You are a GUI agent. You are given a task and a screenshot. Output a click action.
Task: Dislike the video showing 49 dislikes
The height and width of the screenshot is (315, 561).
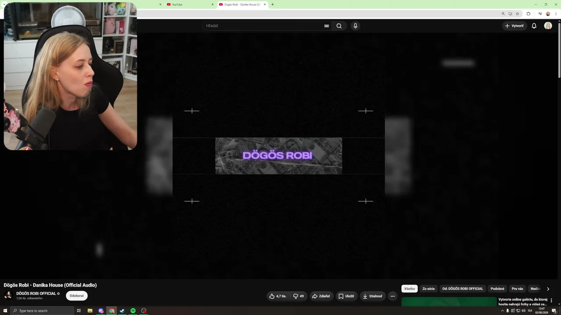tap(298, 296)
